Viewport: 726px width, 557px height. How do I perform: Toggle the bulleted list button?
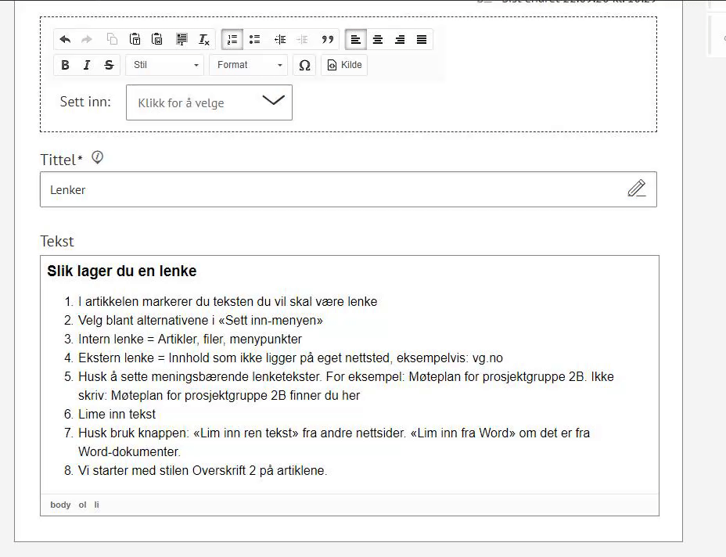pos(255,39)
